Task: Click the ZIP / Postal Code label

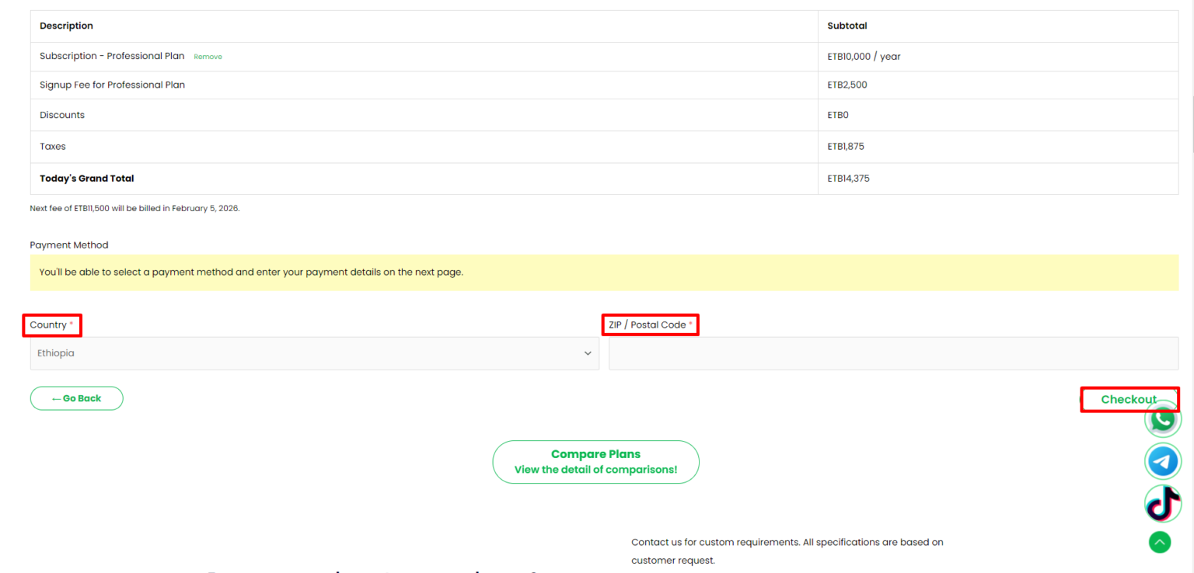Action: (647, 325)
